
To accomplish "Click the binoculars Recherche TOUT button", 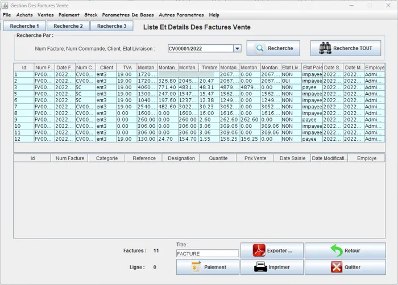I will 345,48.
